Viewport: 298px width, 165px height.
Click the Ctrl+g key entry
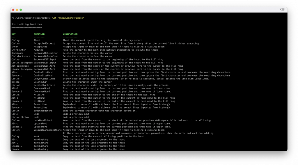(x=15, y=40)
